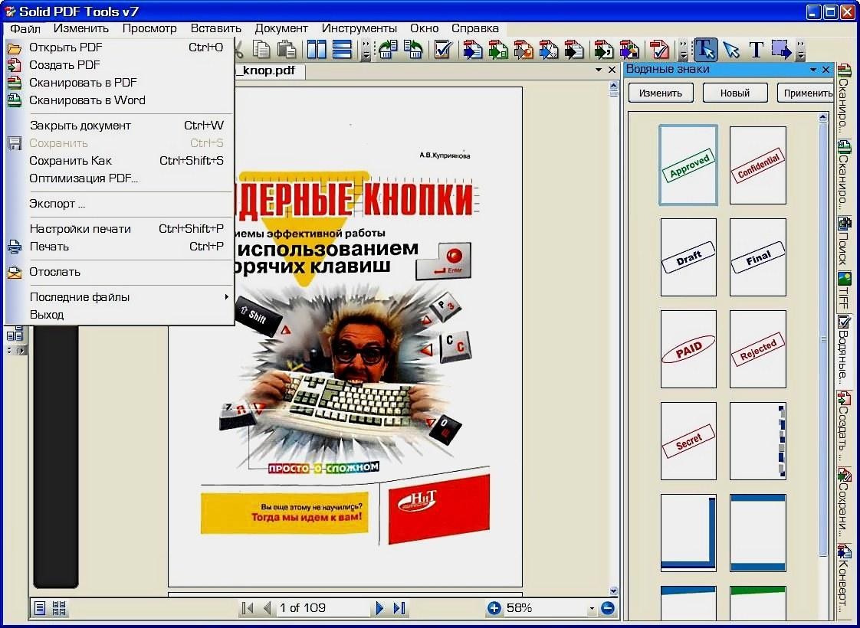Viewport: 860px width, 628px height.
Task: Go to the first page of document
Action: pos(248,608)
